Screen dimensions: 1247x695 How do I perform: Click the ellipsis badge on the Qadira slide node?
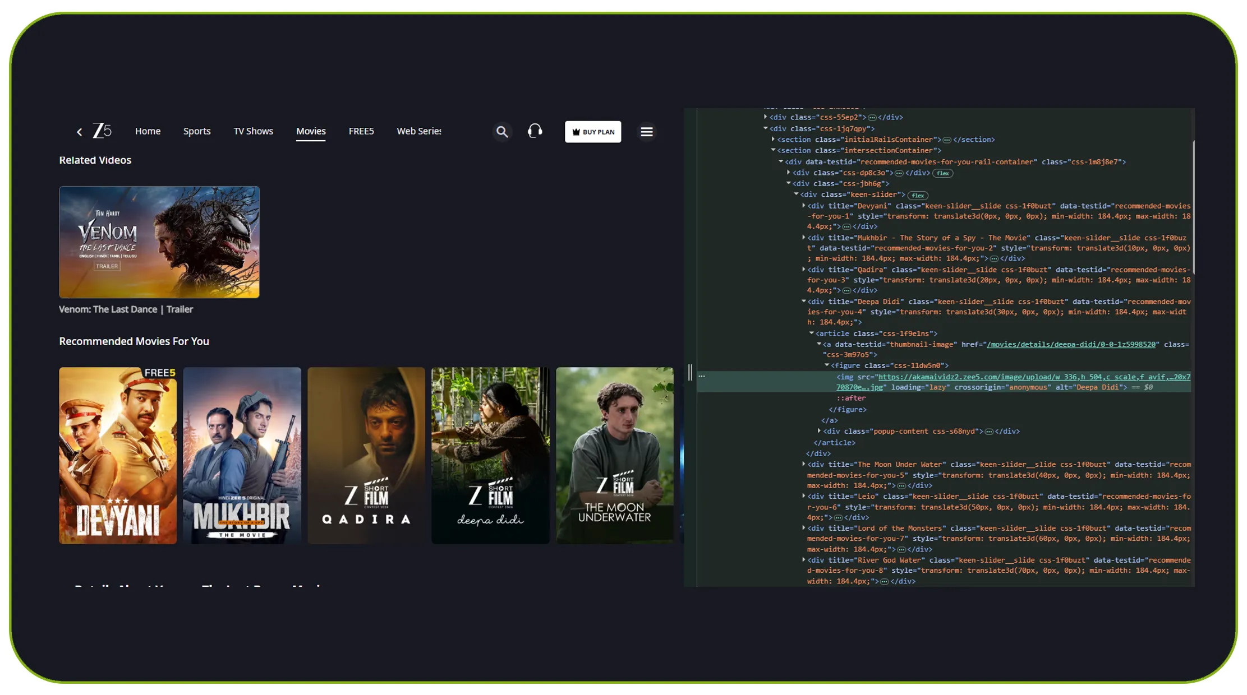point(847,291)
